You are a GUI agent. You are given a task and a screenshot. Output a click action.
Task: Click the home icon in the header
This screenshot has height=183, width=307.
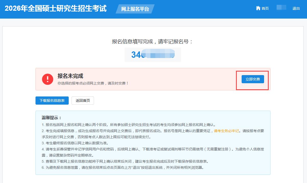coord(258,8)
